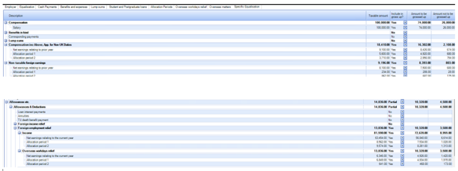Open gross-up dropdown for 6,346.00 row
The width and height of the screenshot is (458, 171).
[x=402, y=156]
